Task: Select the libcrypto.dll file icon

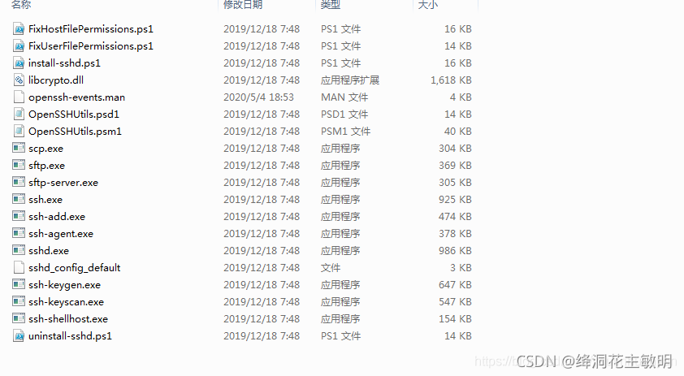Action: [x=19, y=80]
